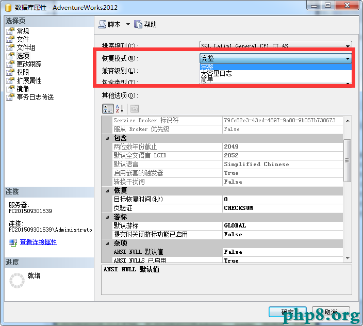The image size is (363, 326).
Task: Open the 事务日志传送 page
Action: pyautogui.click(x=35, y=97)
